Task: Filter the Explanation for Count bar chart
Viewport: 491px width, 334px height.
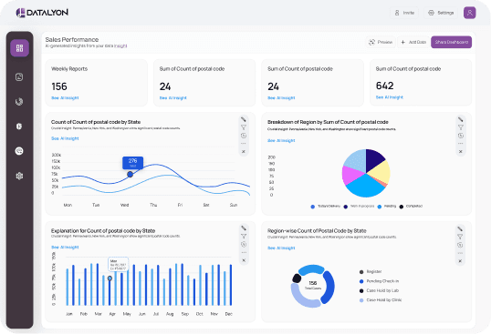Action: (244, 237)
